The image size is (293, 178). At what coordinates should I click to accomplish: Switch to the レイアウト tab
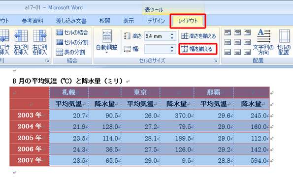point(188,21)
